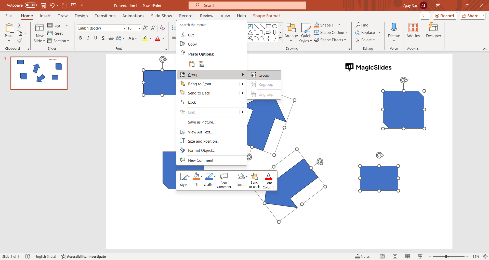Toggle the Notes pane
The height and width of the screenshot is (260, 489).
coord(363,256)
